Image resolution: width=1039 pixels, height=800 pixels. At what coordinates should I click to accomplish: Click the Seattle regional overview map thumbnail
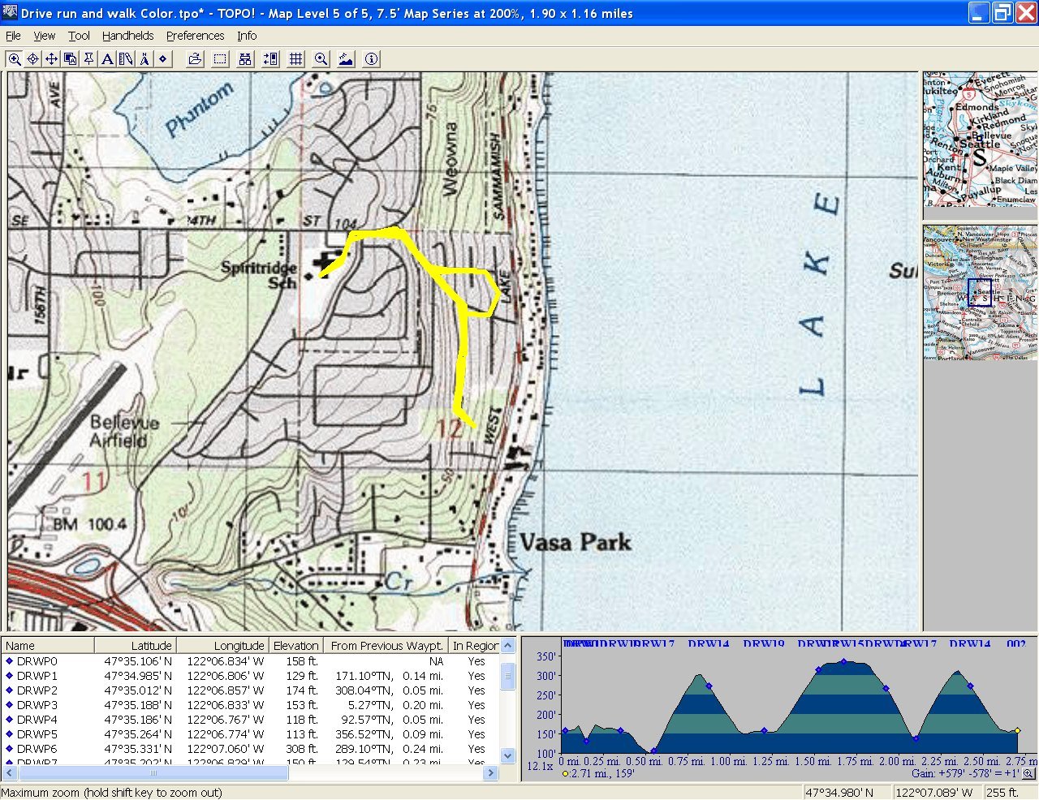(x=980, y=138)
